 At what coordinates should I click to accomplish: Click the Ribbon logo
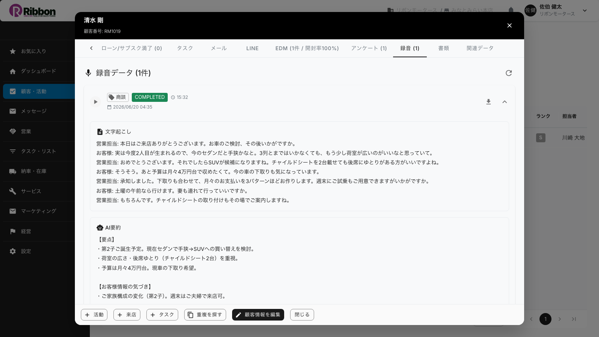(x=33, y=11)
